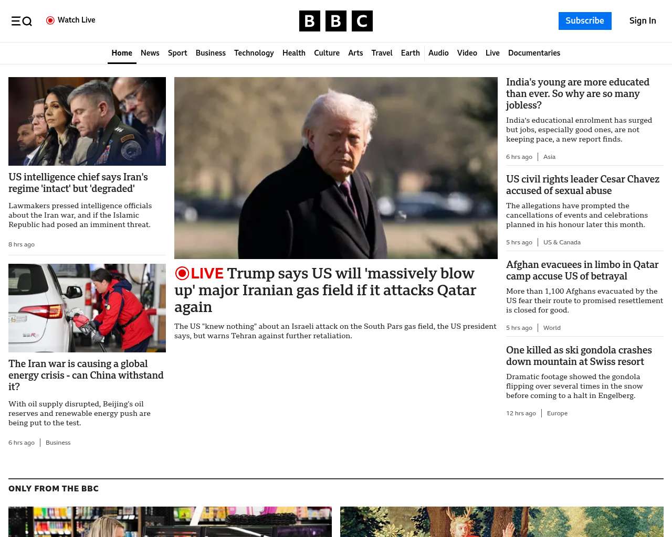Read the Iran war global energy crisis story

click(86, 375)
